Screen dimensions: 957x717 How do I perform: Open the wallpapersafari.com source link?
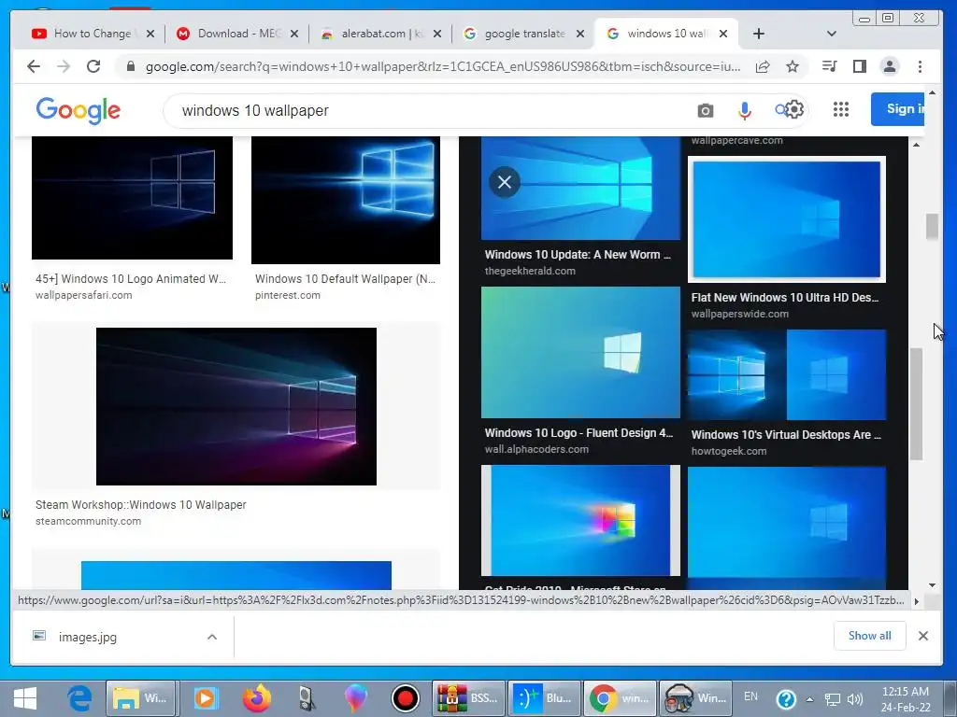pyautogui.click(x=83, y=295)
